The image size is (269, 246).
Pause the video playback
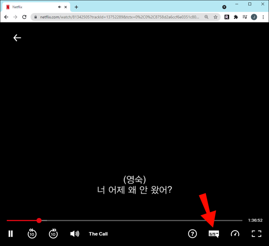click(x=11, y=234)
